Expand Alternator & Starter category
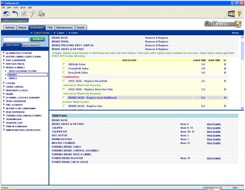This screenshot has height=190, width=245. pyautogui.click(x=4, y=53)
